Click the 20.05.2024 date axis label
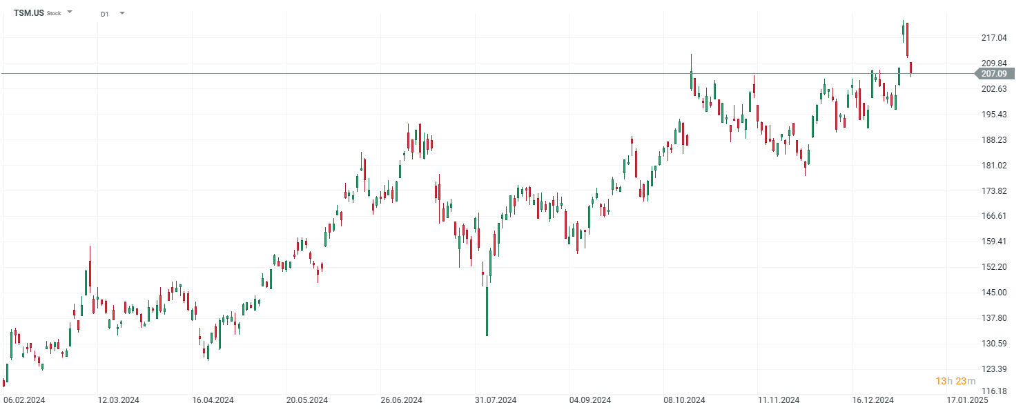1023x412 pixels. click(306, 400)
